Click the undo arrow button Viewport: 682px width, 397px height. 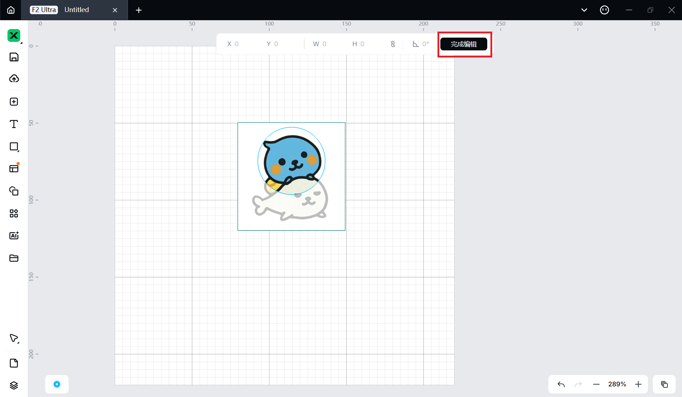(561, 384)
